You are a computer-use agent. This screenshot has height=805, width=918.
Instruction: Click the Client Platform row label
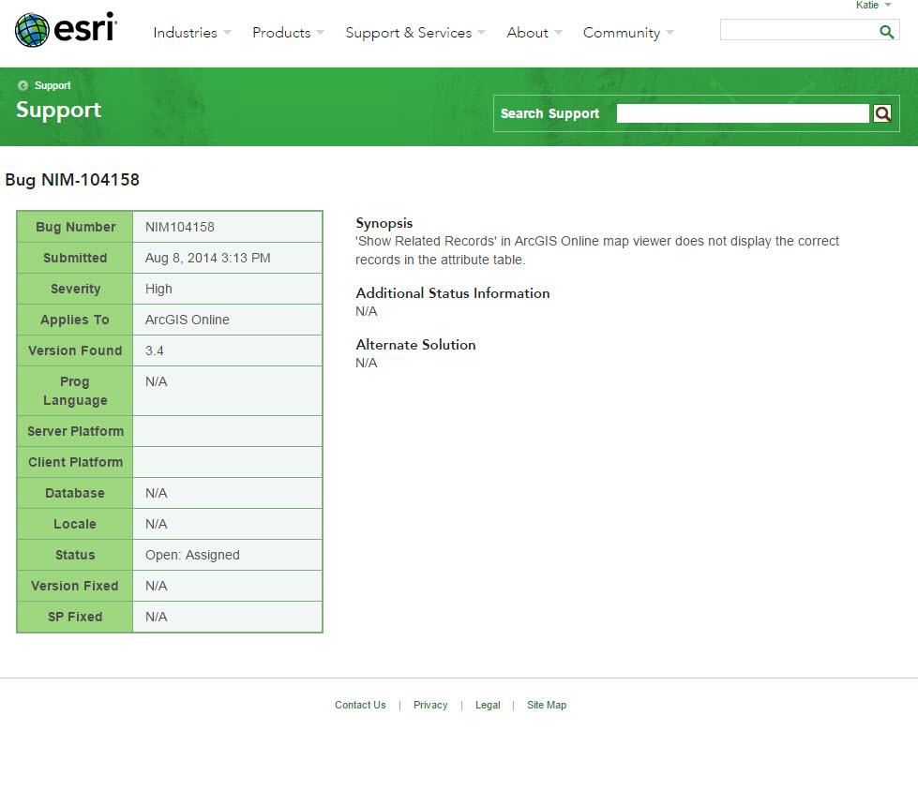pos(76,462)
